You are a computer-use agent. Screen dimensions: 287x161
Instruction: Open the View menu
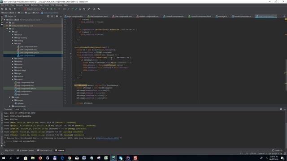12,5
